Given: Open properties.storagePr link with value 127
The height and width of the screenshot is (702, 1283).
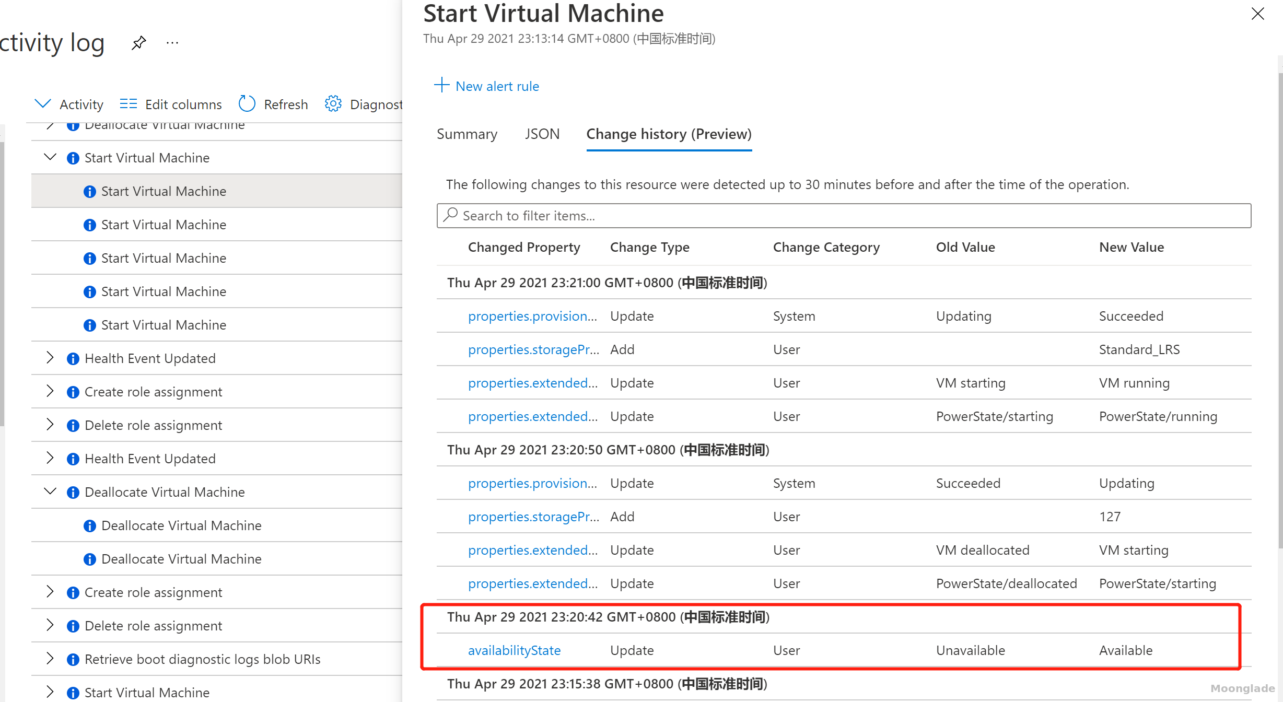Looking at the screenshot, I should click(x=533, y=517).
